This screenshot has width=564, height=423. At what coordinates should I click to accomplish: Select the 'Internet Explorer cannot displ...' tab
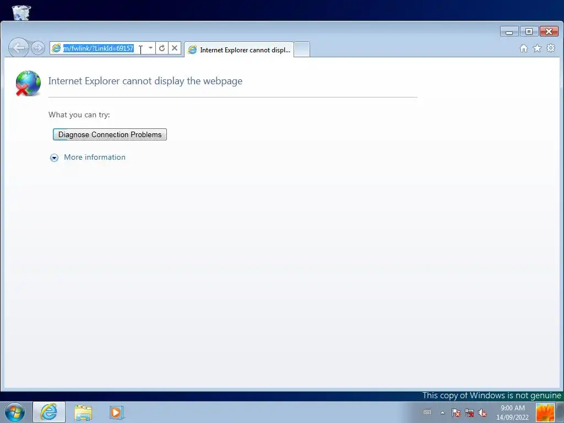pos(239,50)
